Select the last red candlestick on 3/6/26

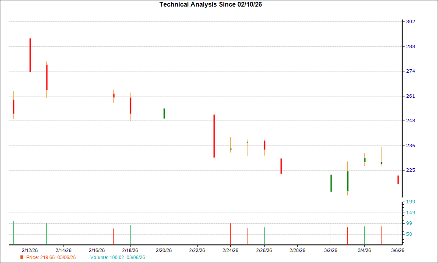[x=398, y=179]
